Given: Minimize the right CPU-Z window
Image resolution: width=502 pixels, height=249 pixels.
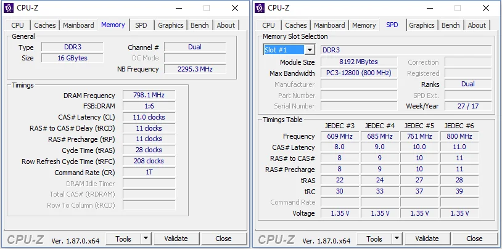Looking at the screenshot, I should [430, 9].
